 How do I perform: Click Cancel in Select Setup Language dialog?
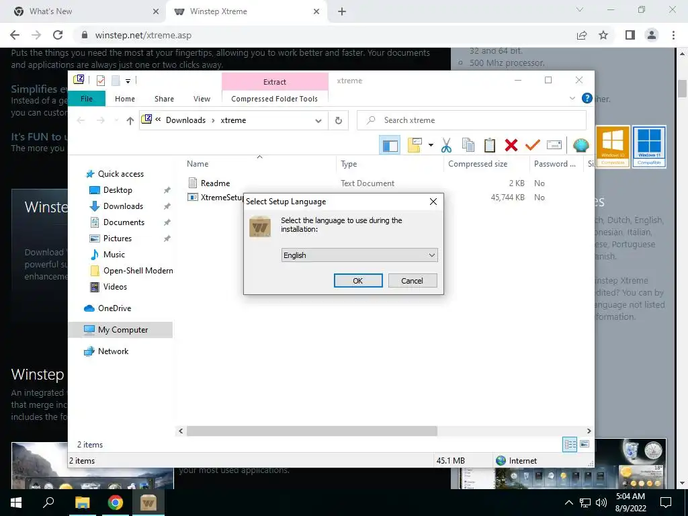(413, 281)
